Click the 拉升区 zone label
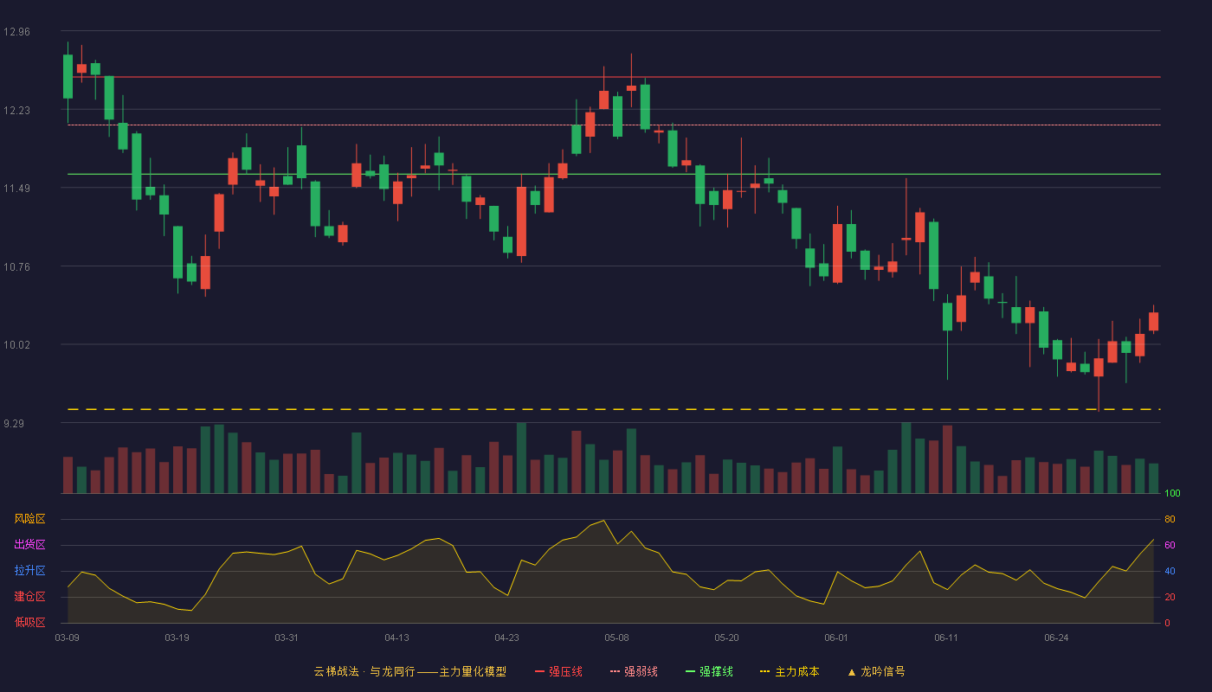The width and height of the screenshot is (1212, 692). [29, 571]
